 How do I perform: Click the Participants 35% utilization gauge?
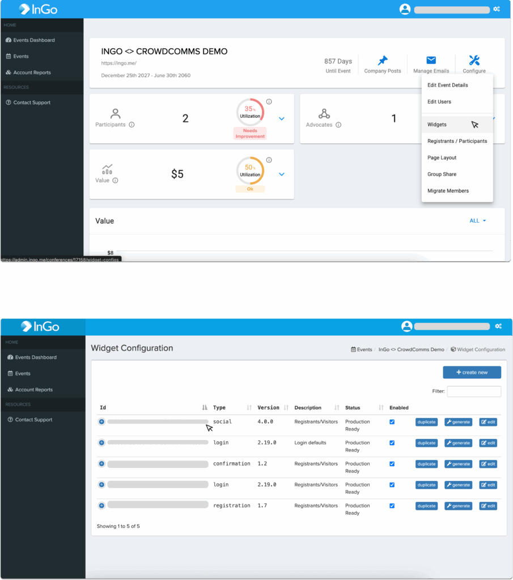[250, 112]
